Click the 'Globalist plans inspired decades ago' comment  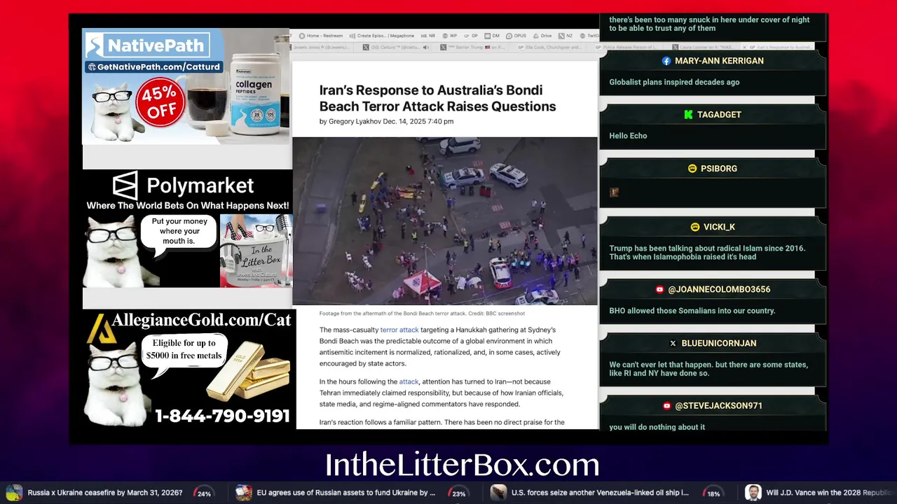(x=674, y=82)
